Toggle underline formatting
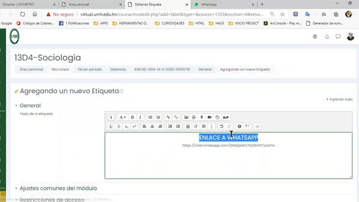359x202 pixels. [x=111, y=126]
